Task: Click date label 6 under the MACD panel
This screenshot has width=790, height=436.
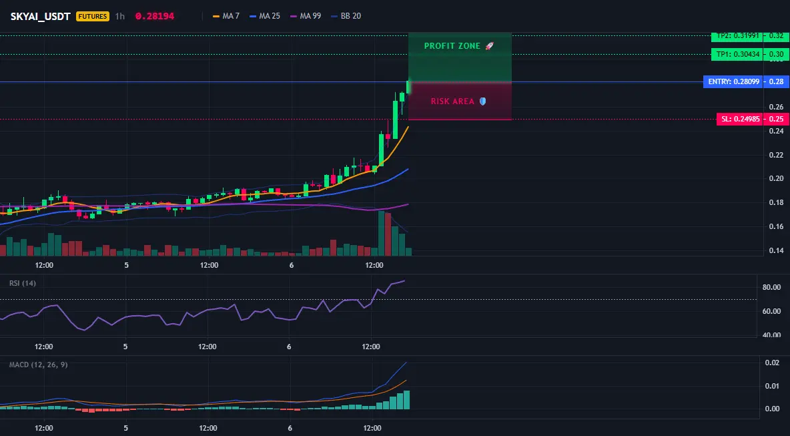Action: [x=290, y=428]
